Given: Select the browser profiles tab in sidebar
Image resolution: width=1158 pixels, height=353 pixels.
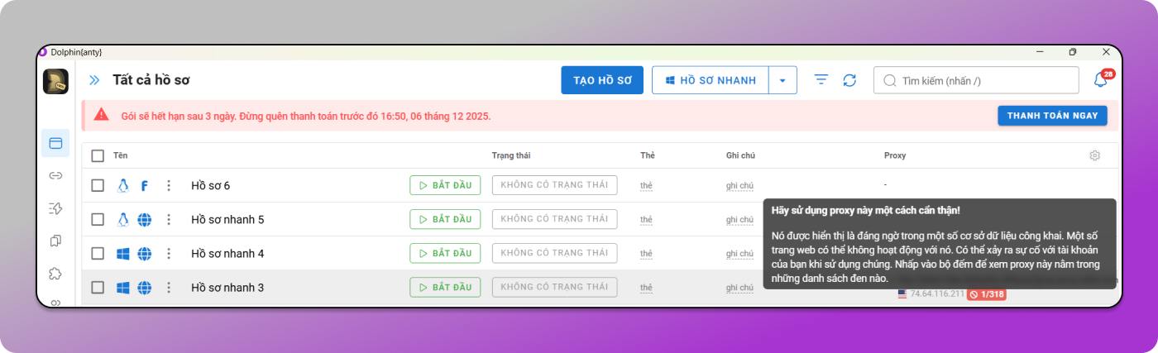Looking at the screenshot, I should (x=55, y=143).
